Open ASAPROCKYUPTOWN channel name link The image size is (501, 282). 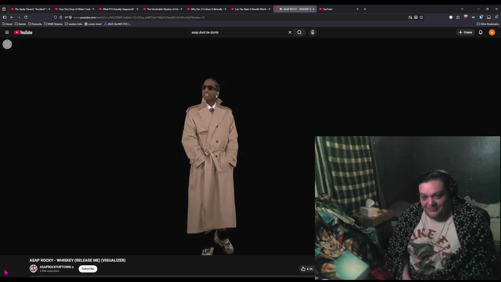[x=55, y=267]
